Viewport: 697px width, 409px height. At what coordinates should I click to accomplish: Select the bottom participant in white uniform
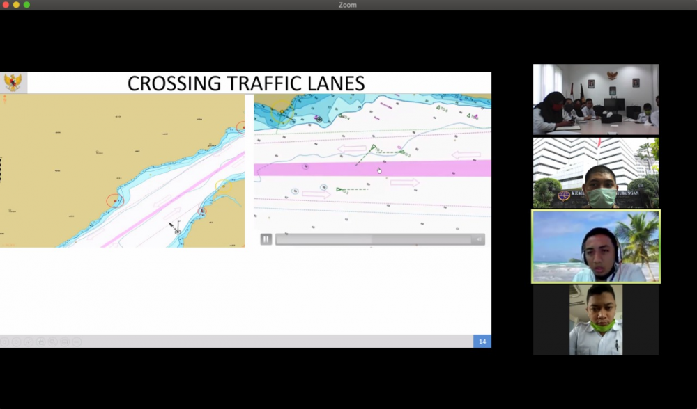point(596,320)
